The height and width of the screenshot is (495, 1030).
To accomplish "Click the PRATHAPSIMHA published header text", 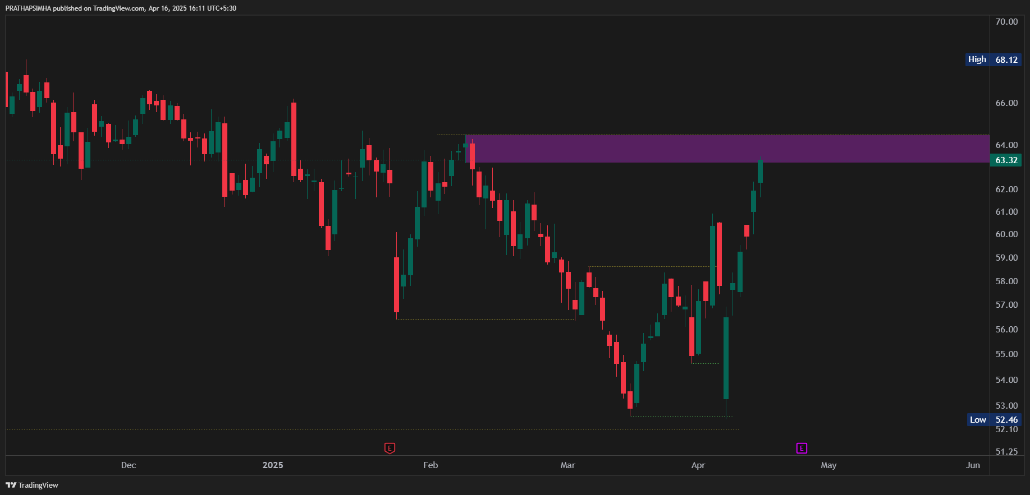I will click(x=121, y=8).
